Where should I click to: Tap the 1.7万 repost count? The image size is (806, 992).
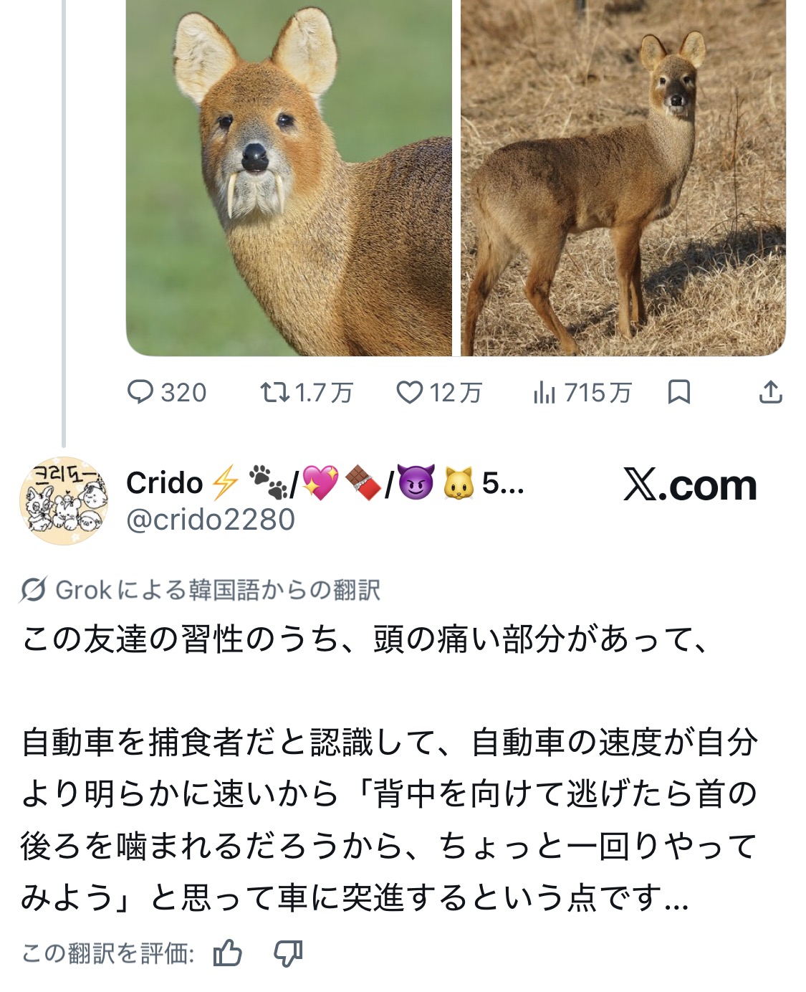click(324, 393)
